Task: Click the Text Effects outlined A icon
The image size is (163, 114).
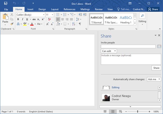Action: [x=18, y=24]
